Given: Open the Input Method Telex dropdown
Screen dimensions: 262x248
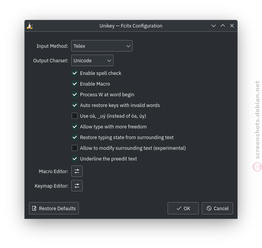Looking at the screenshot, I should [x=102, y=46].
